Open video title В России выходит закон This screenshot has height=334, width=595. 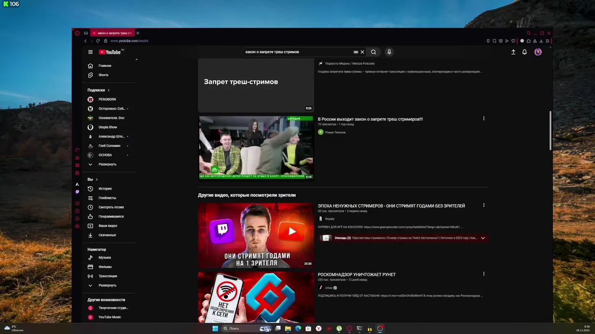tap(370, 119)
